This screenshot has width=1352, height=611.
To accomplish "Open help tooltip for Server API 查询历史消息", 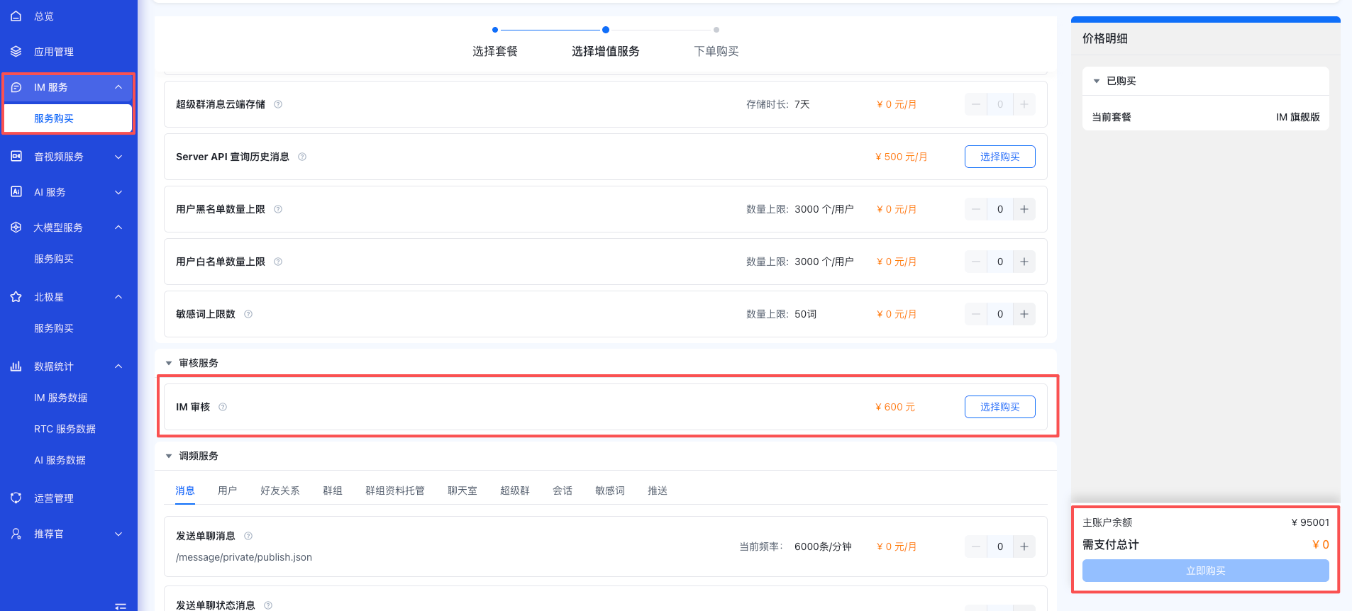I will (x=302, y=157).
